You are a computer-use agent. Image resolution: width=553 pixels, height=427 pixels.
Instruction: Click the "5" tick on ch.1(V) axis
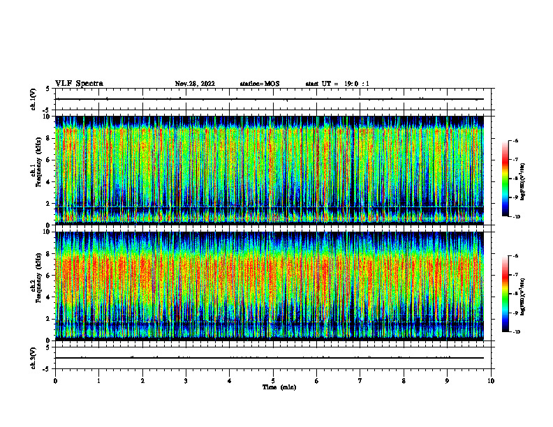pyautogui.click(x=48, y=89)
